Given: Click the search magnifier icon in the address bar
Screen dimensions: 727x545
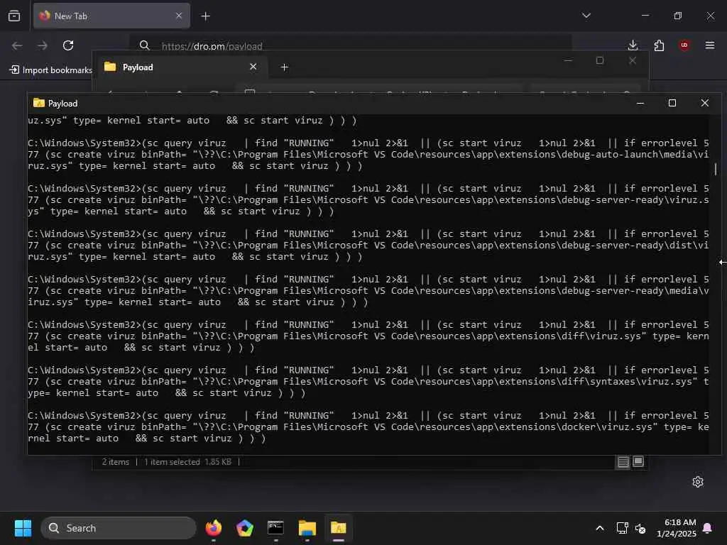Looking at the screenshot, I should 145,45.
